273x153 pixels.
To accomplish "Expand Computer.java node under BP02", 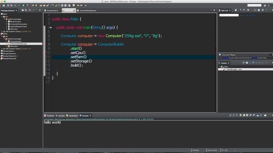I will coord(7,41).
